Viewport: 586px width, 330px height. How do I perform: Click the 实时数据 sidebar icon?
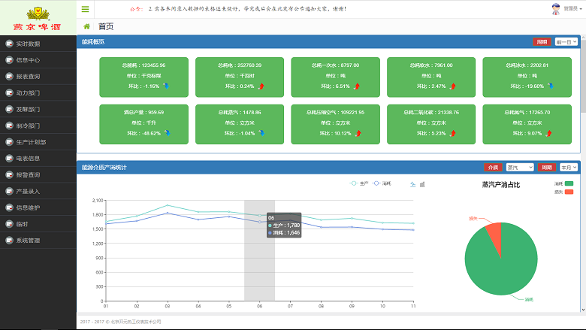coord(9,44)
